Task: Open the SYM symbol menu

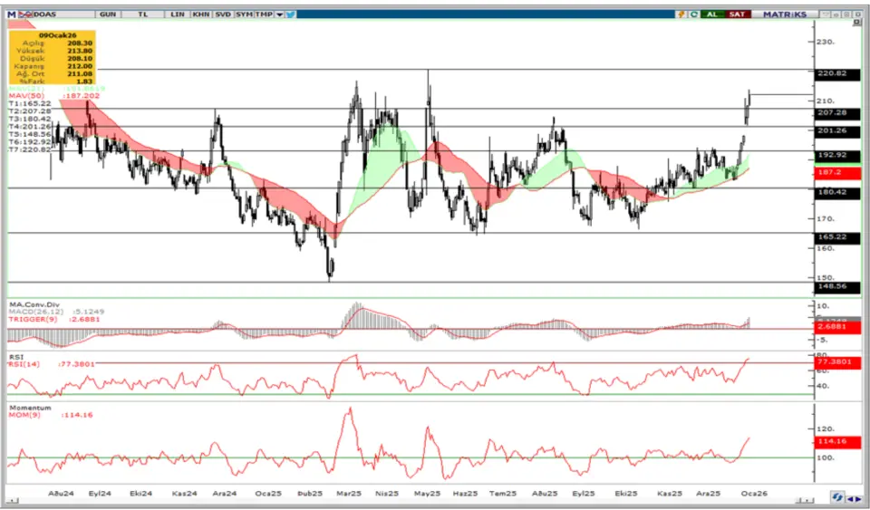Action: coord(244,14)
